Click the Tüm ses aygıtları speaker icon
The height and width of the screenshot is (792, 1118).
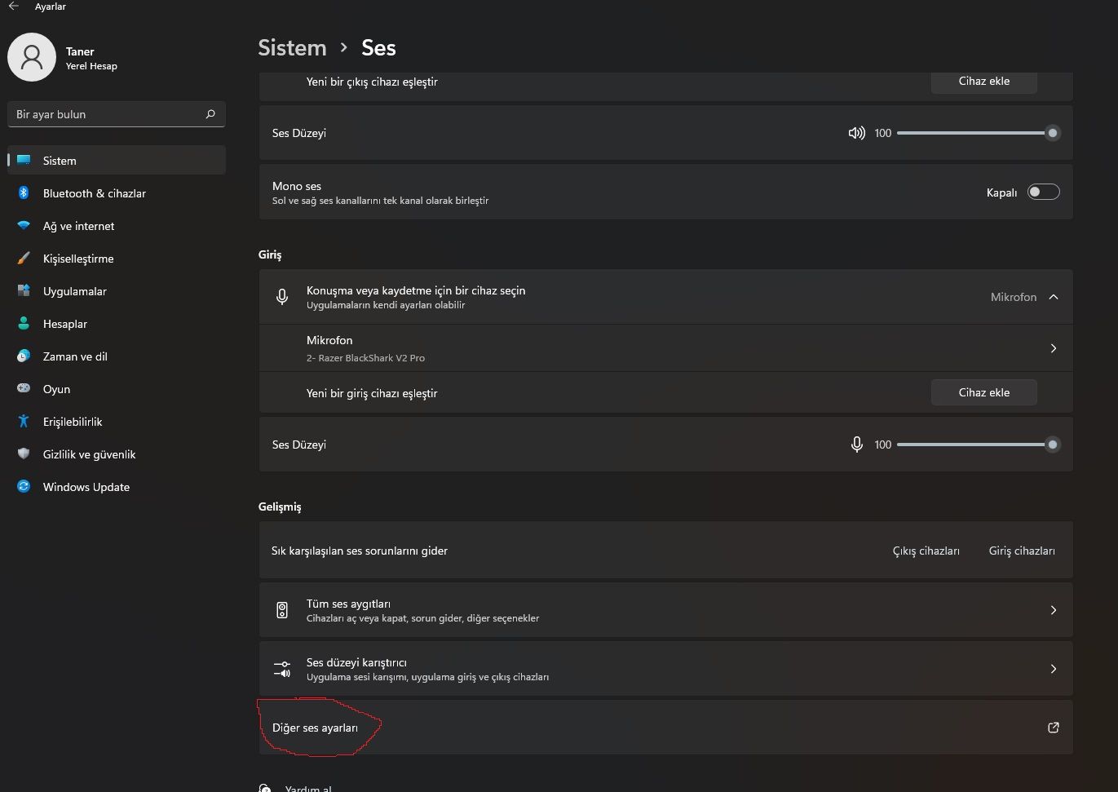point(282,610)
